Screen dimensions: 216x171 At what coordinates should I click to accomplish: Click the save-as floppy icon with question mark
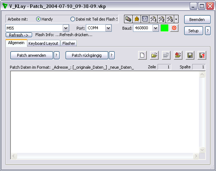(x=202, y=55)
